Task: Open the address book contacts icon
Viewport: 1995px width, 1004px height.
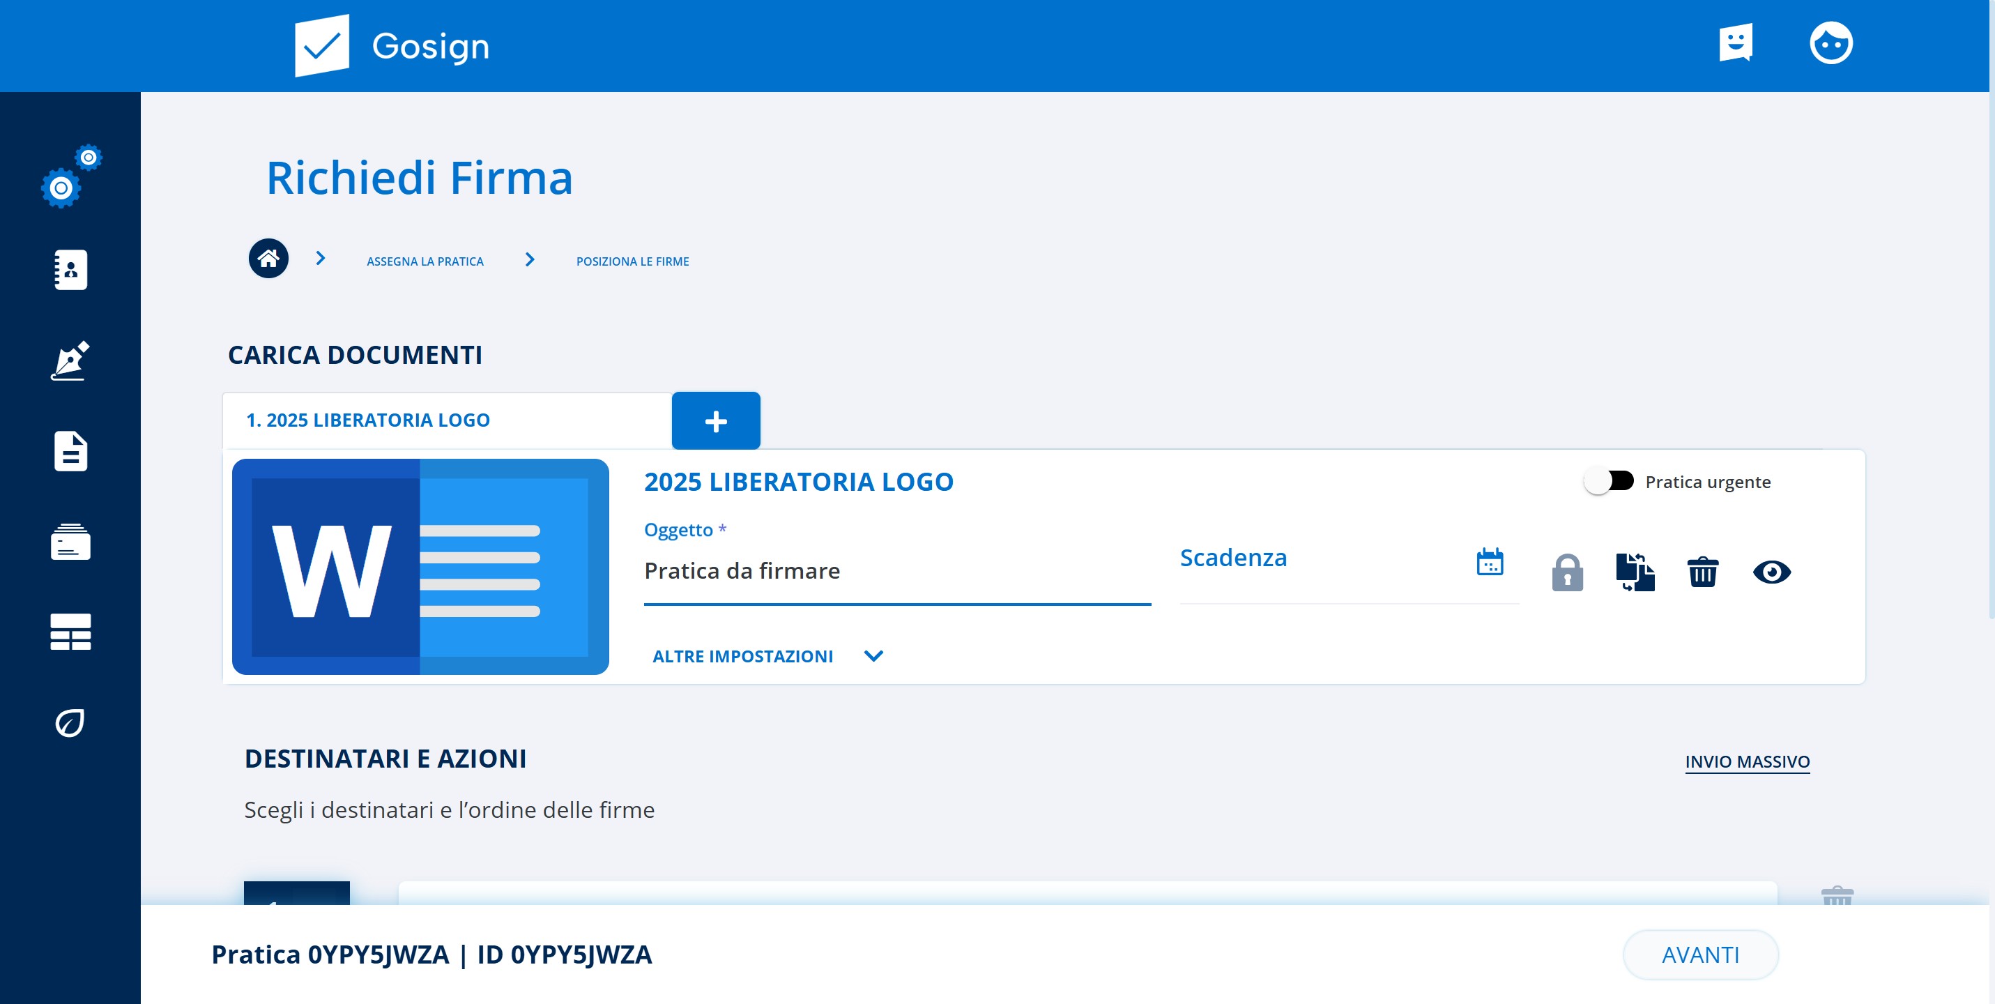Action: [70, 270]
